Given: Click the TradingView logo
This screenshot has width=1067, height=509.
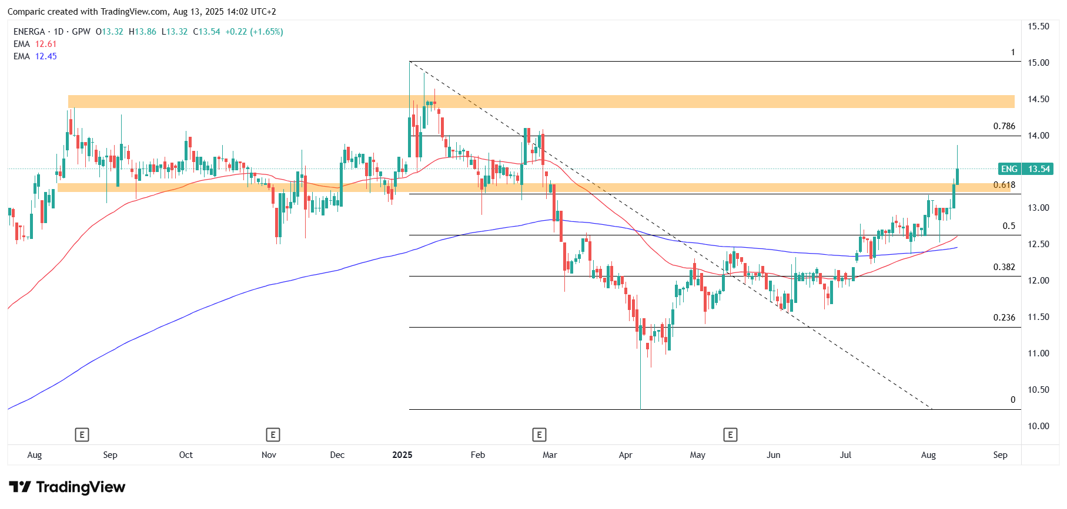Looking at the screenshot, I should pos(68,487).
